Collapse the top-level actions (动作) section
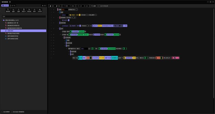Viewport: 215px width, 114px height. (58, 29)
